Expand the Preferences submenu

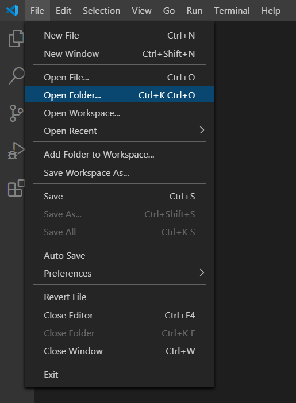pos(120,274)
